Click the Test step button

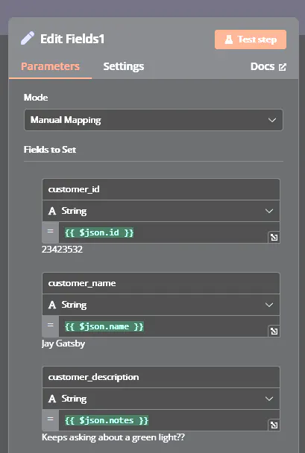tap(251, 39)
